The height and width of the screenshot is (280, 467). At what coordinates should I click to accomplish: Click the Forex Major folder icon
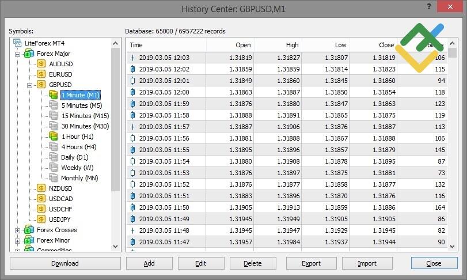(29, 54)
